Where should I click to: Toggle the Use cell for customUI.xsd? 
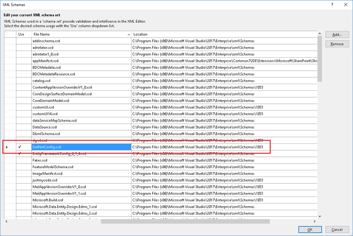point(24,107)
